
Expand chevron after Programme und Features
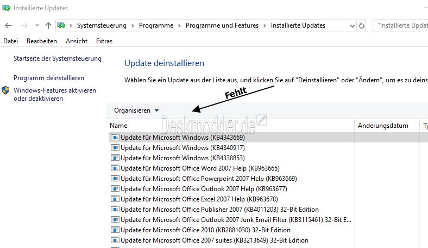tap(265, 25)
